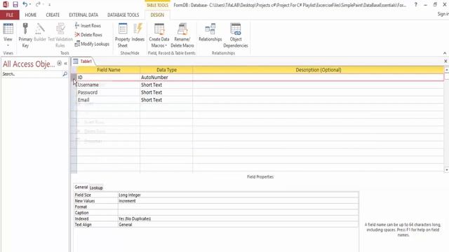Viewport: 449px width, 252px height.
Task: Open Customize Quick Access Toolbar dropdown
Action: tap(49, 5)
